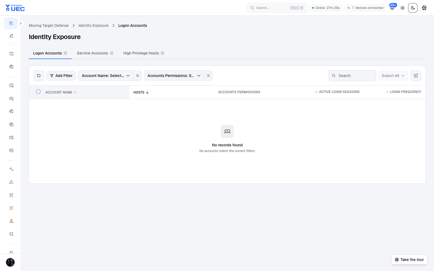
Task: Open the fingerprint scan sidebar icon
Action: 11,67
